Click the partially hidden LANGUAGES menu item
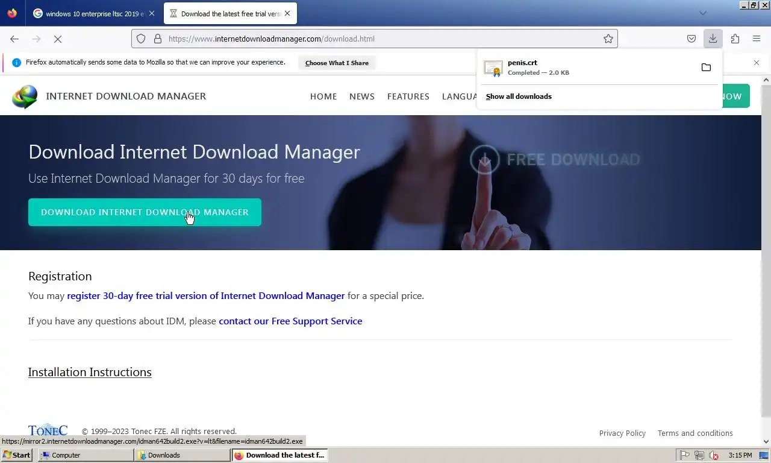 click(x=460, y=96)
